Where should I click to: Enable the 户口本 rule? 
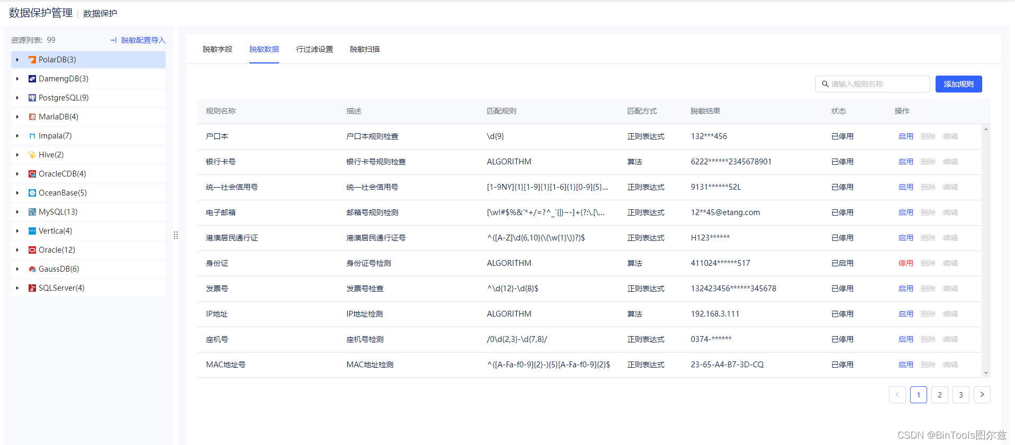(x=906, y=136)
